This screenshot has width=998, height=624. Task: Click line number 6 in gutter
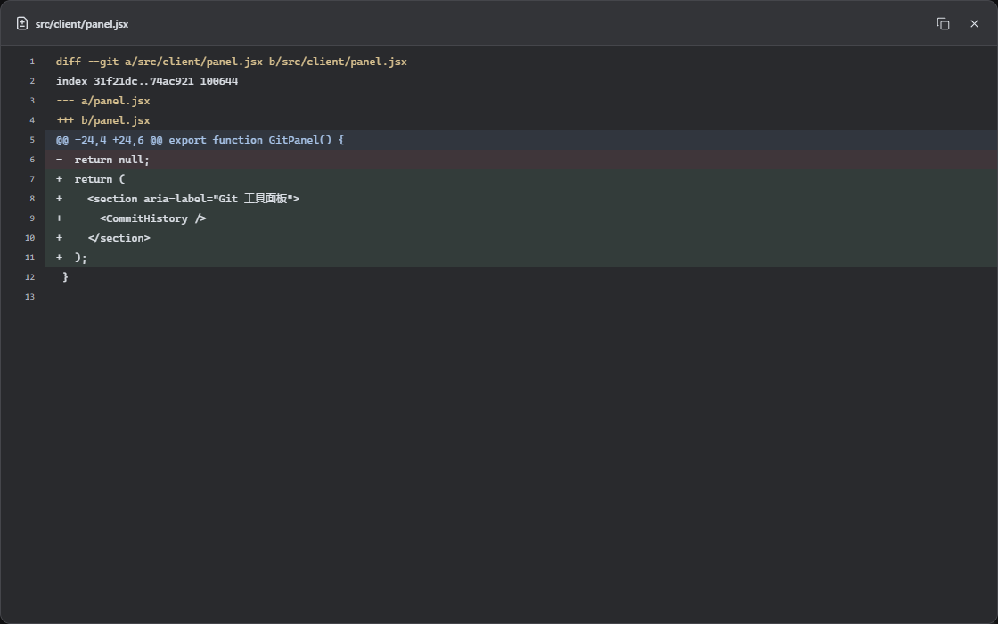pos(32,160)
